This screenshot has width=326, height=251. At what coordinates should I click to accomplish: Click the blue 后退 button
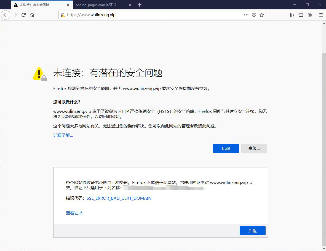click(226, 148)
